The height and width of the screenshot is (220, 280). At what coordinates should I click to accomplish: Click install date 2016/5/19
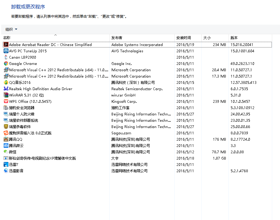click(185, 44)
